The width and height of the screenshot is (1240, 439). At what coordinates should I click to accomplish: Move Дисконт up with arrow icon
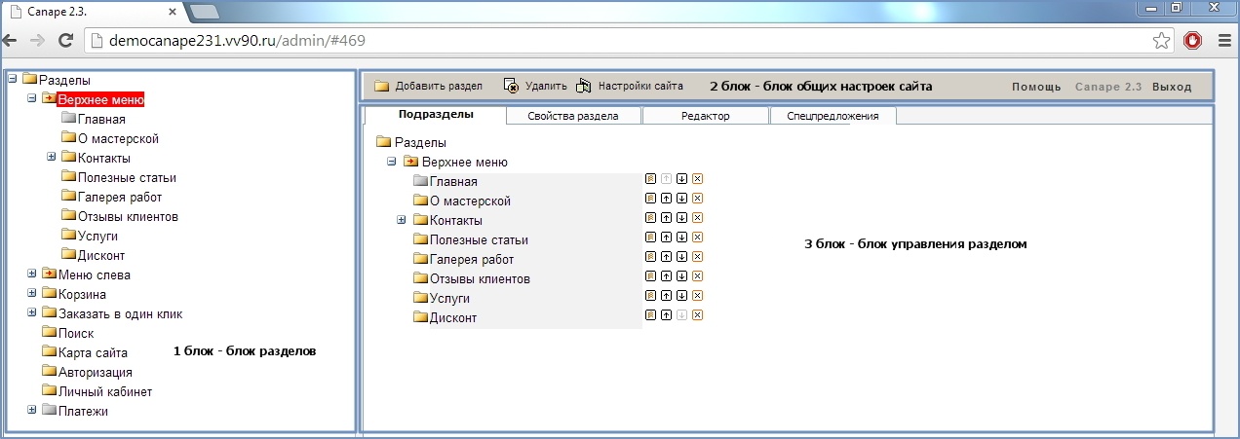(666, 315)
